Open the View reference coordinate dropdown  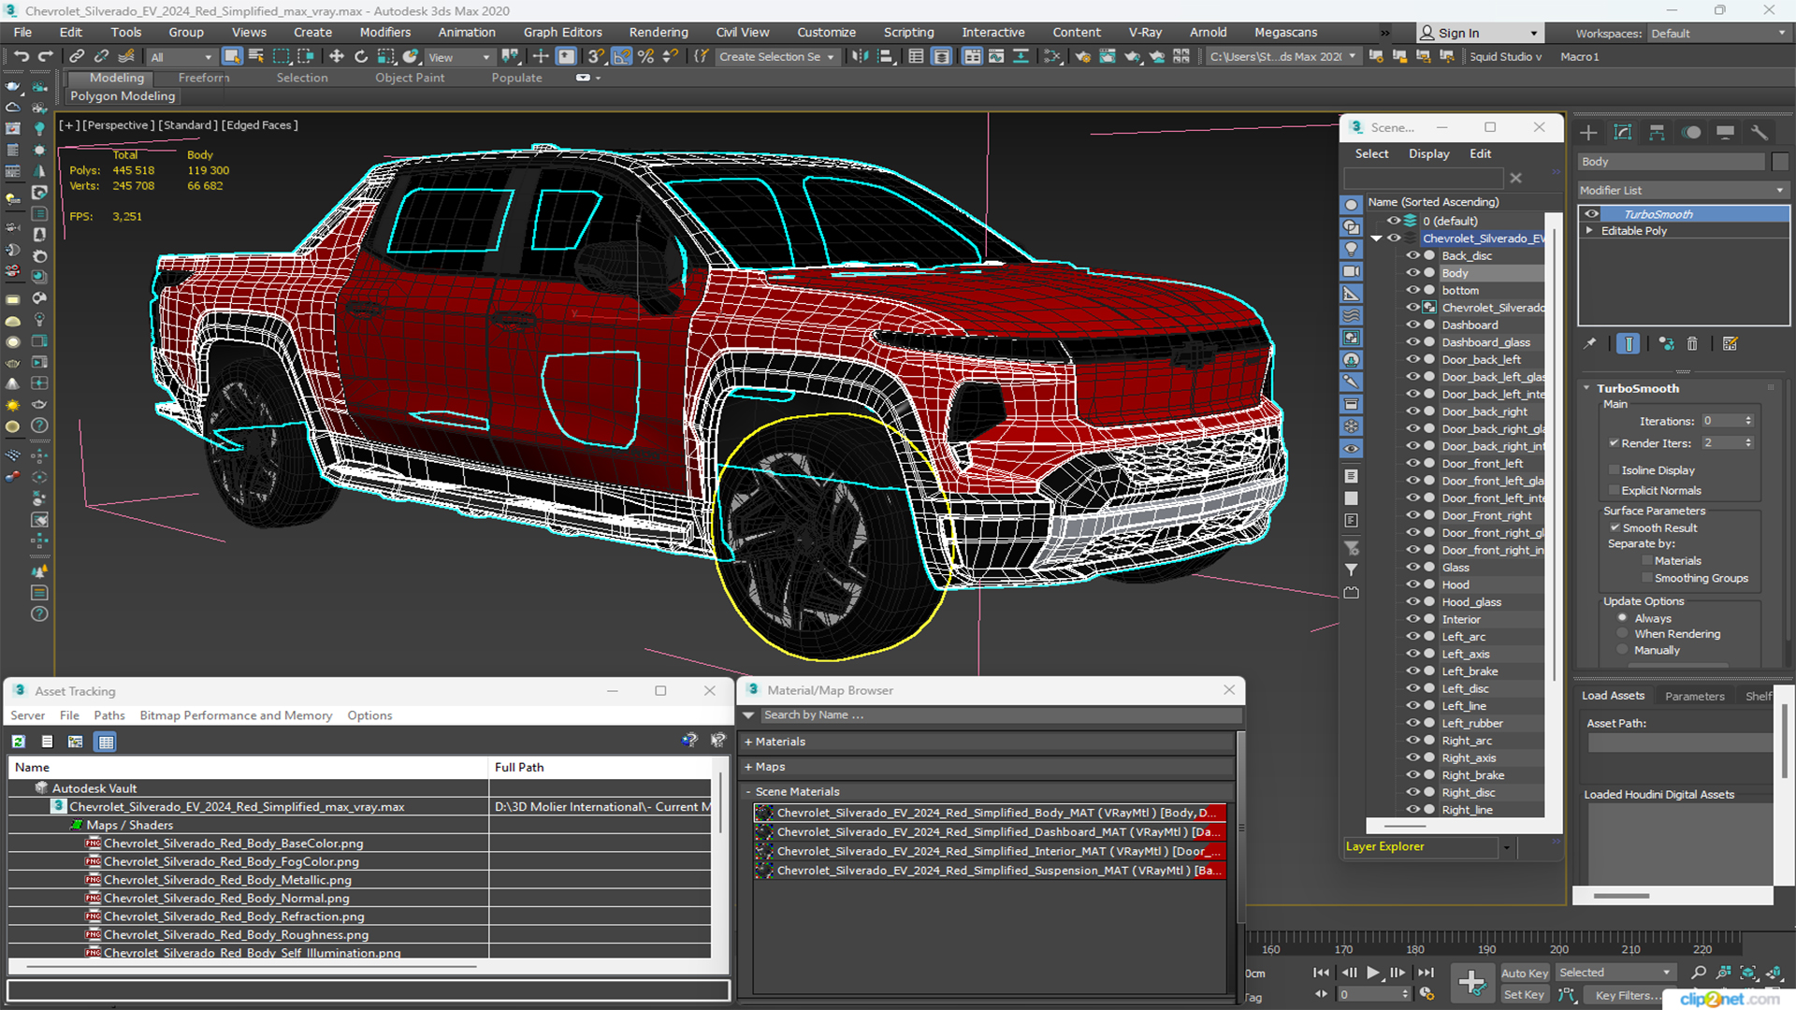tap(458, 57)
